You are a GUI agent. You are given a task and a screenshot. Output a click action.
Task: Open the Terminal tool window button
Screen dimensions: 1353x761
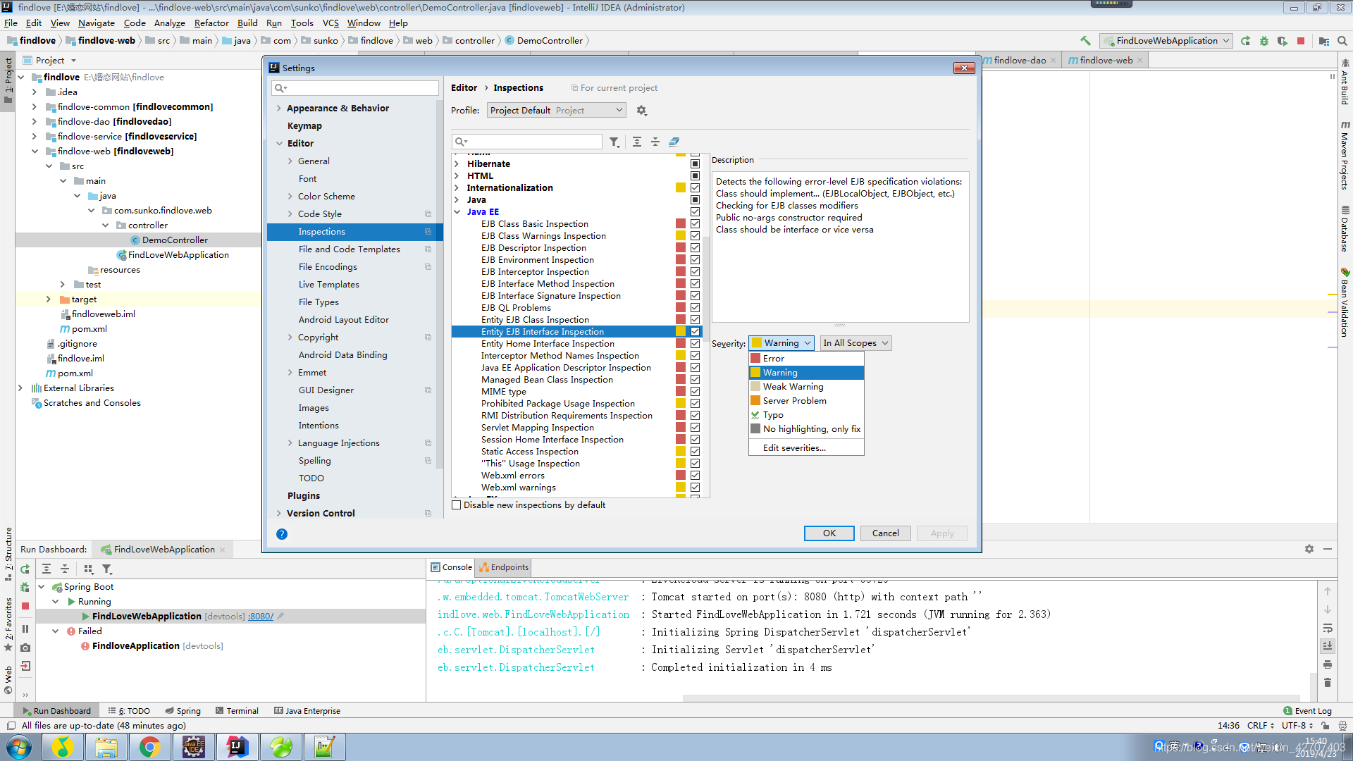[x=237, y=711]
